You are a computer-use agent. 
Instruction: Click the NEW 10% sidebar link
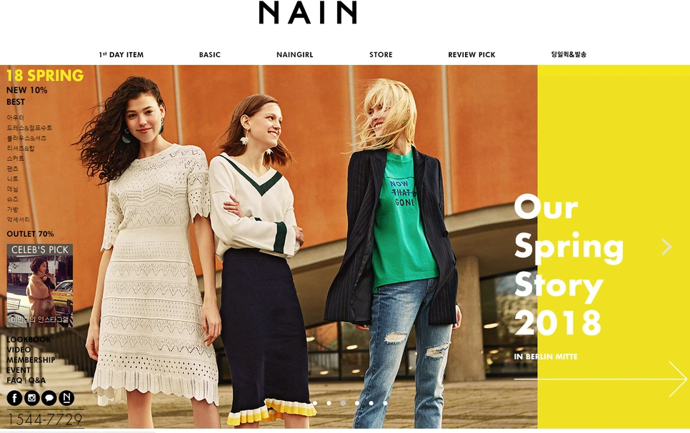click(x=27, y=90)
